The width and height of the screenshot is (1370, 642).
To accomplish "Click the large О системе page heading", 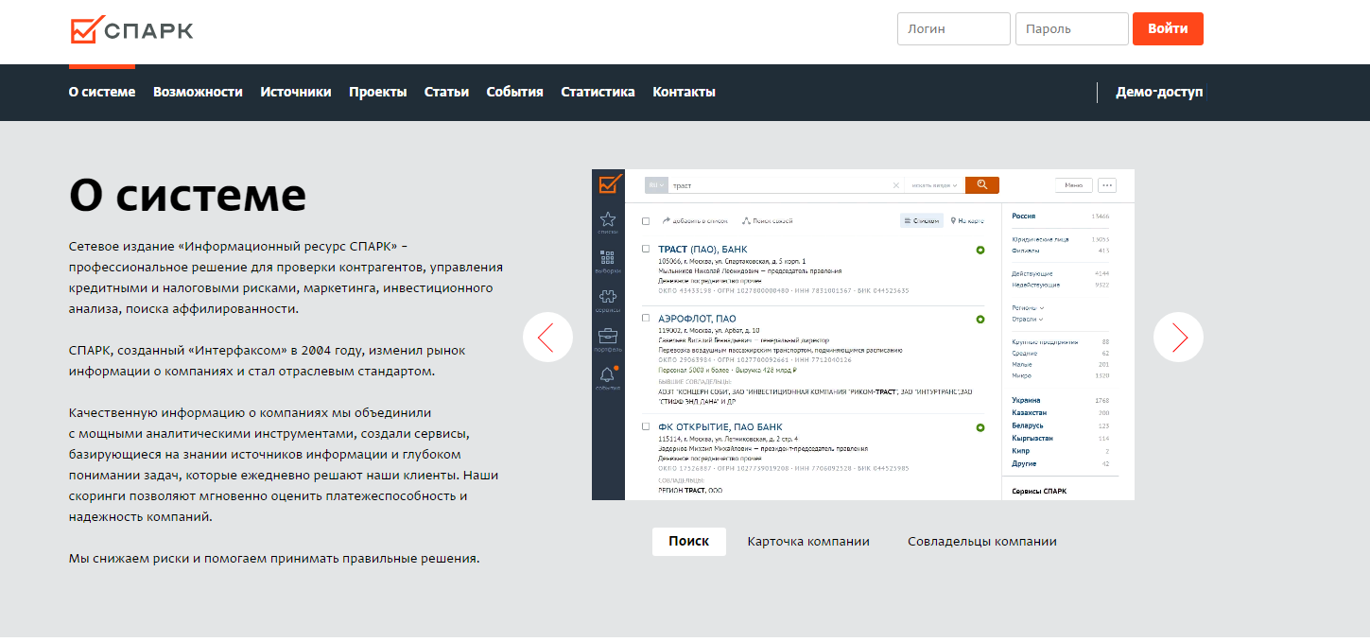I will pos(188,195).
